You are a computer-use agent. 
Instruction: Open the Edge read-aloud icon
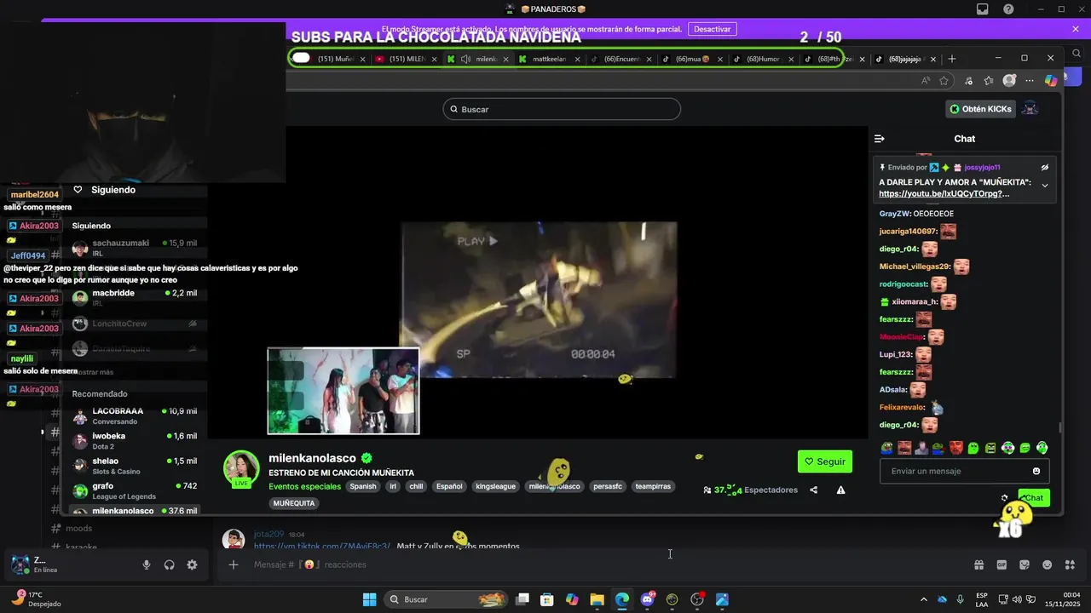point(926,81)
